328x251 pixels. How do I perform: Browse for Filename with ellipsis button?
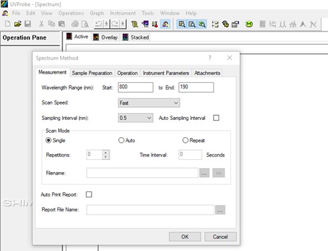coord(204,173)
